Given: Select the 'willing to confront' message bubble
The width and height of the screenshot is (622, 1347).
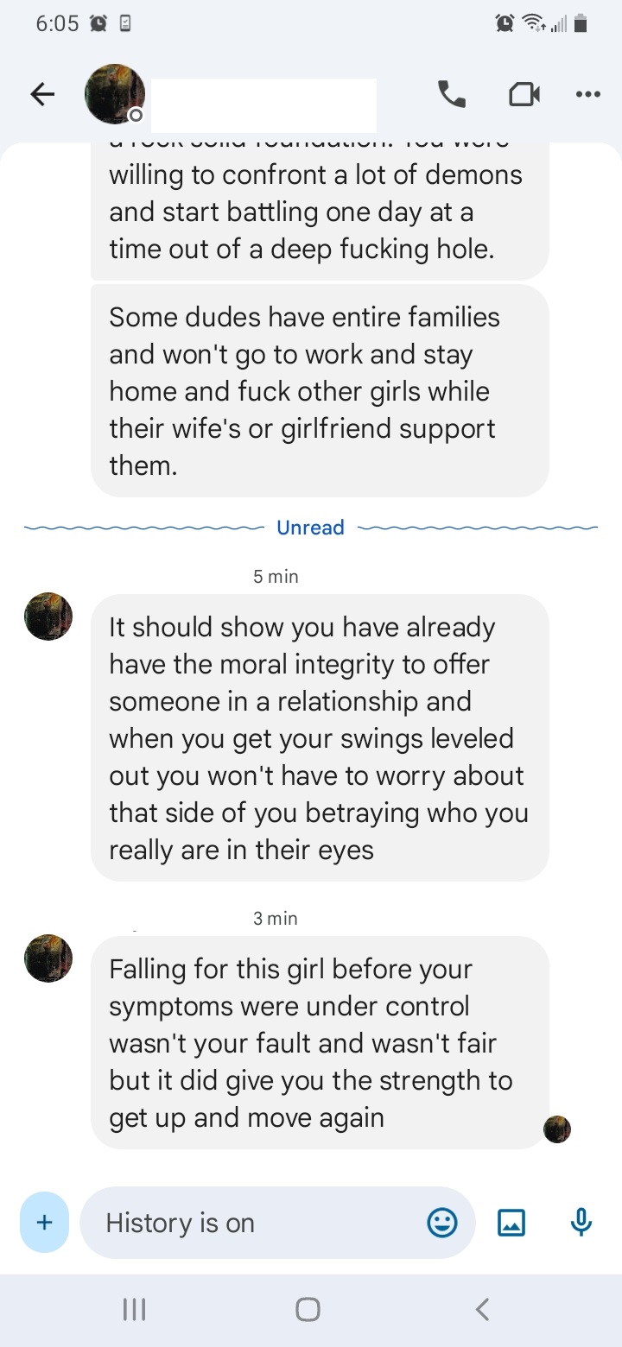Looking at the screenshot, I should pos(320,212).
